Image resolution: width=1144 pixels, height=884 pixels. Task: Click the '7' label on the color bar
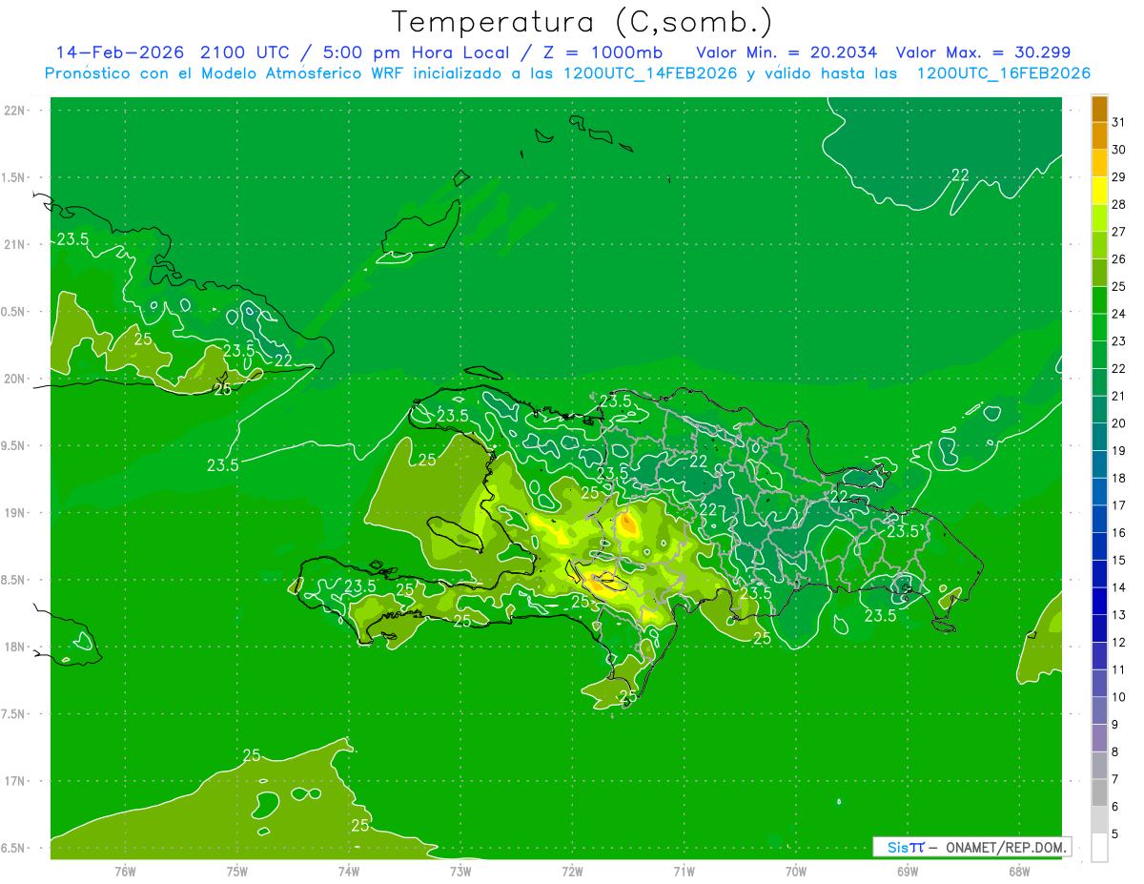pyautogui.click(x=1115, y=779)
